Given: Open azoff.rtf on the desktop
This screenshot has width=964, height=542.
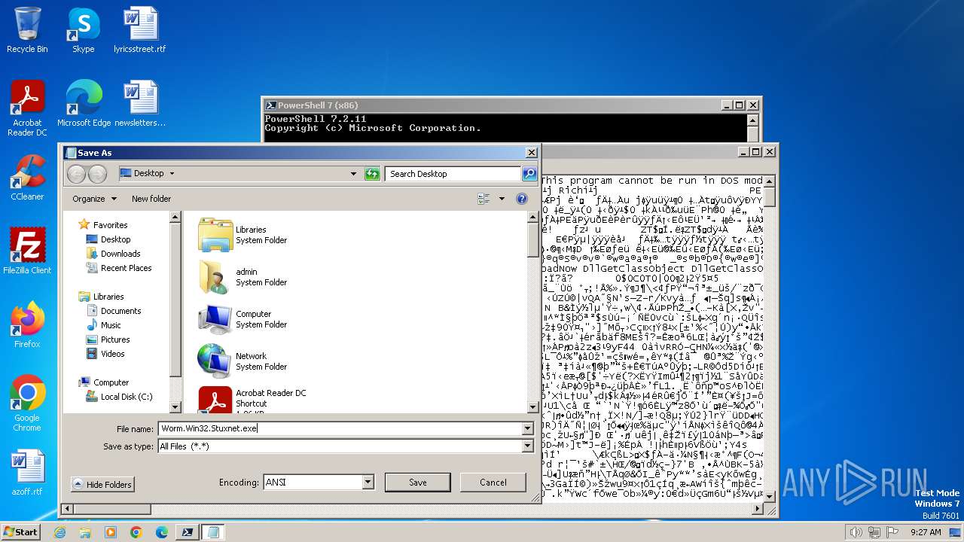Looking at the screenshot, I should [x=27, y=473].
